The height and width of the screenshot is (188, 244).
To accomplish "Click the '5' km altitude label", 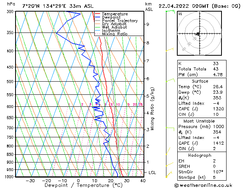I will pyautogui.click(x=148, y=96).
